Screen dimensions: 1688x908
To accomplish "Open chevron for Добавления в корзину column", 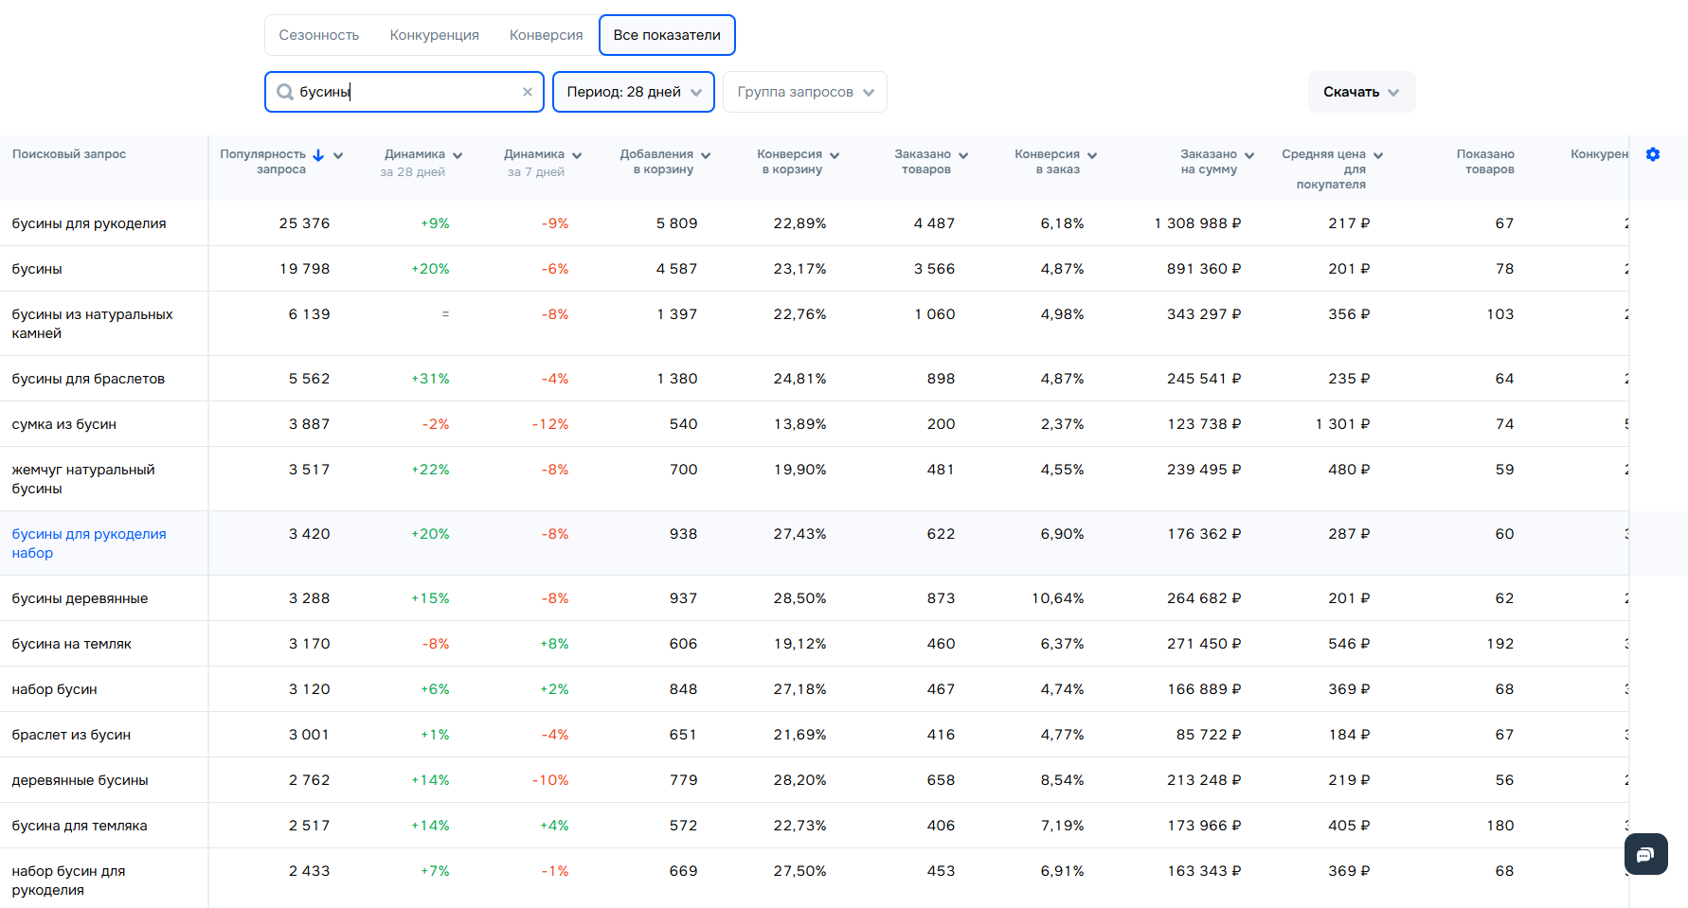I will 706,155.
